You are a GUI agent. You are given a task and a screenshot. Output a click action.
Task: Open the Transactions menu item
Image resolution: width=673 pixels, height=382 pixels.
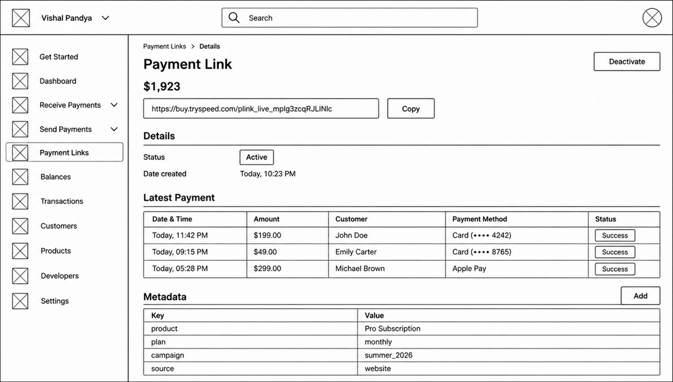click(x=62, y=201)
